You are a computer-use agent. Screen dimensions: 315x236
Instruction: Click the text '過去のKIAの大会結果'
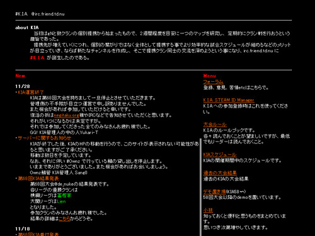pyautogui.click(x=226, y=179)
